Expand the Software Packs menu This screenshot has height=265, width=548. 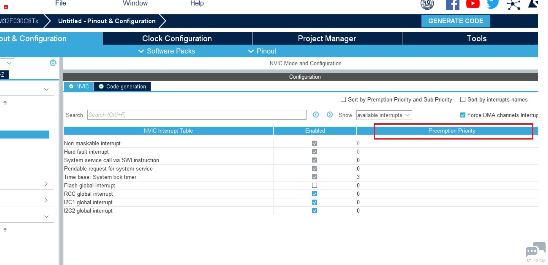pyautogui.click(x=167, y=51)
